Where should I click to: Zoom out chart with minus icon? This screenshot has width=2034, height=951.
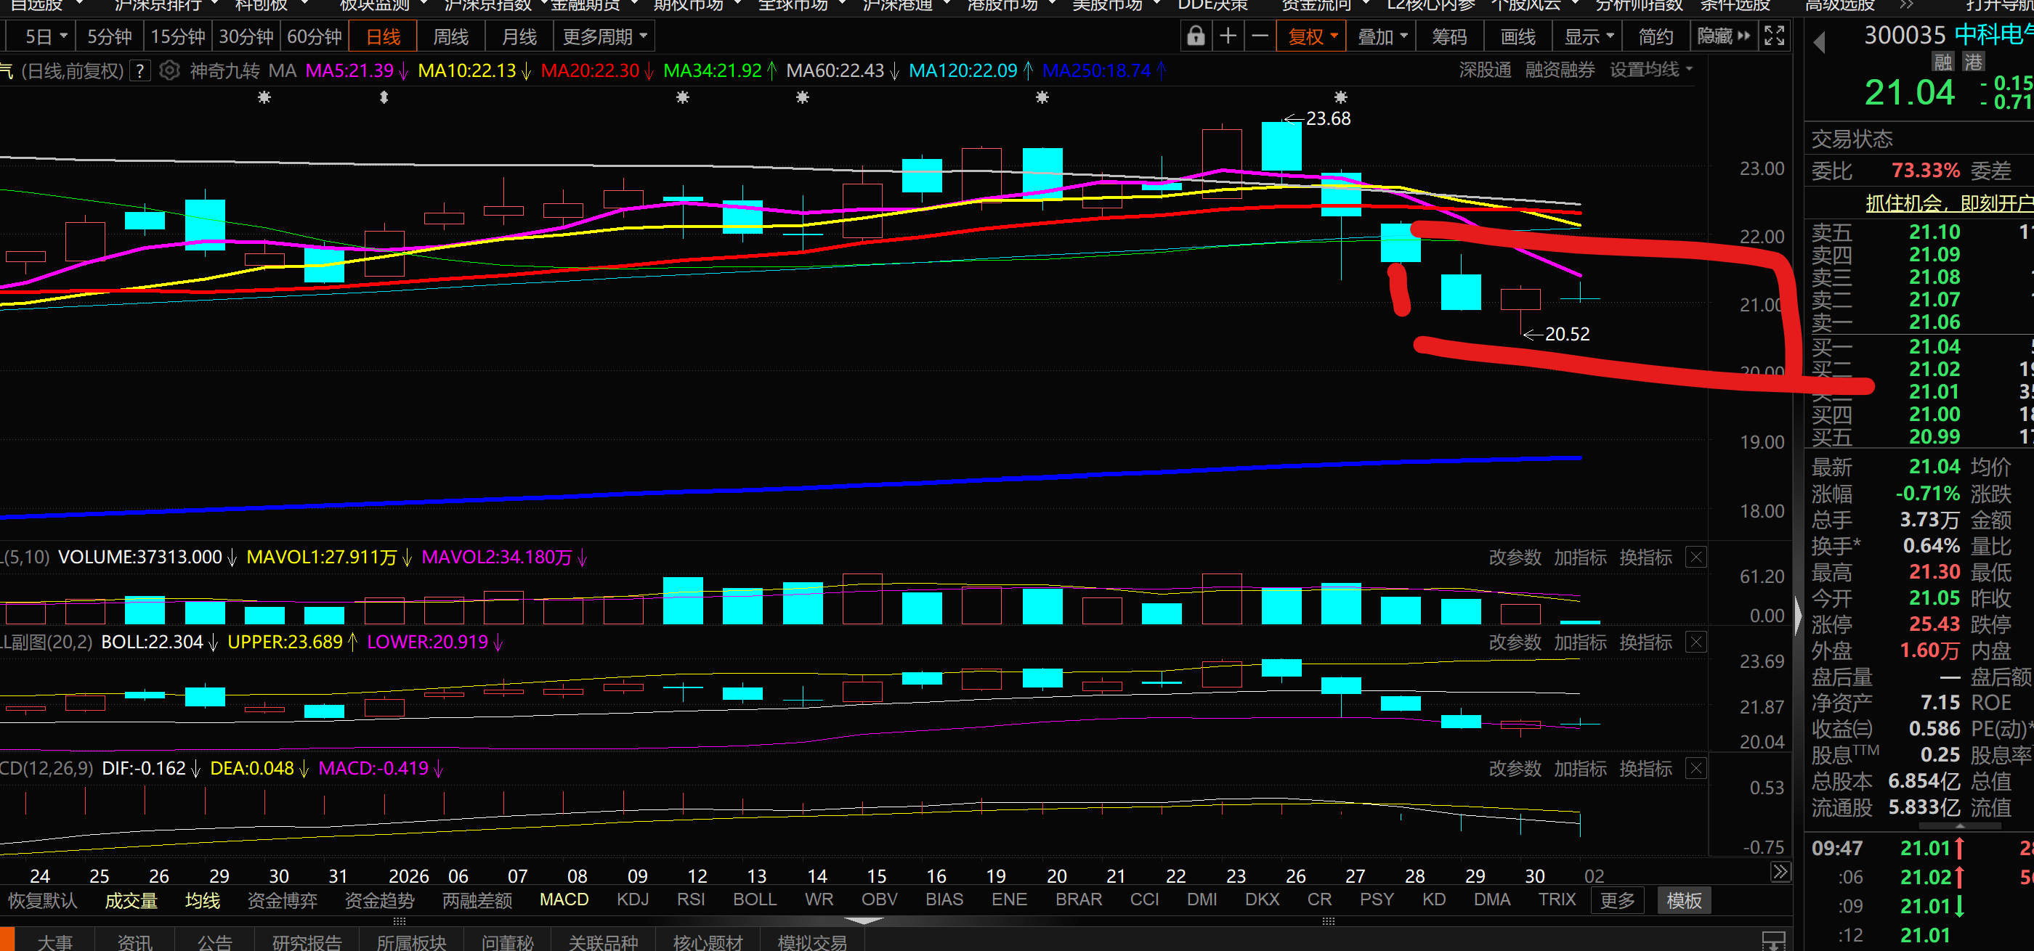[x=1260, y=36]
